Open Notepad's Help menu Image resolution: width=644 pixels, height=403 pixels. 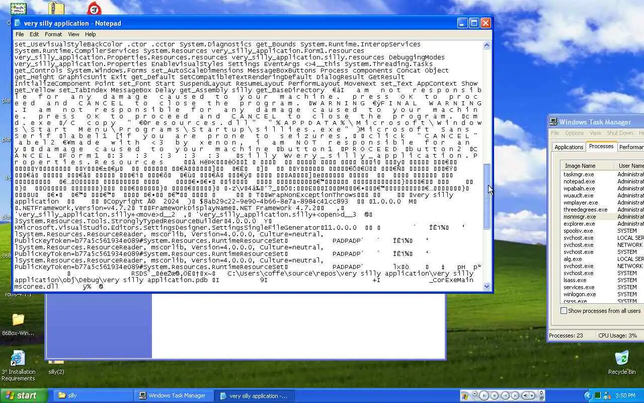tap(90, 34)
